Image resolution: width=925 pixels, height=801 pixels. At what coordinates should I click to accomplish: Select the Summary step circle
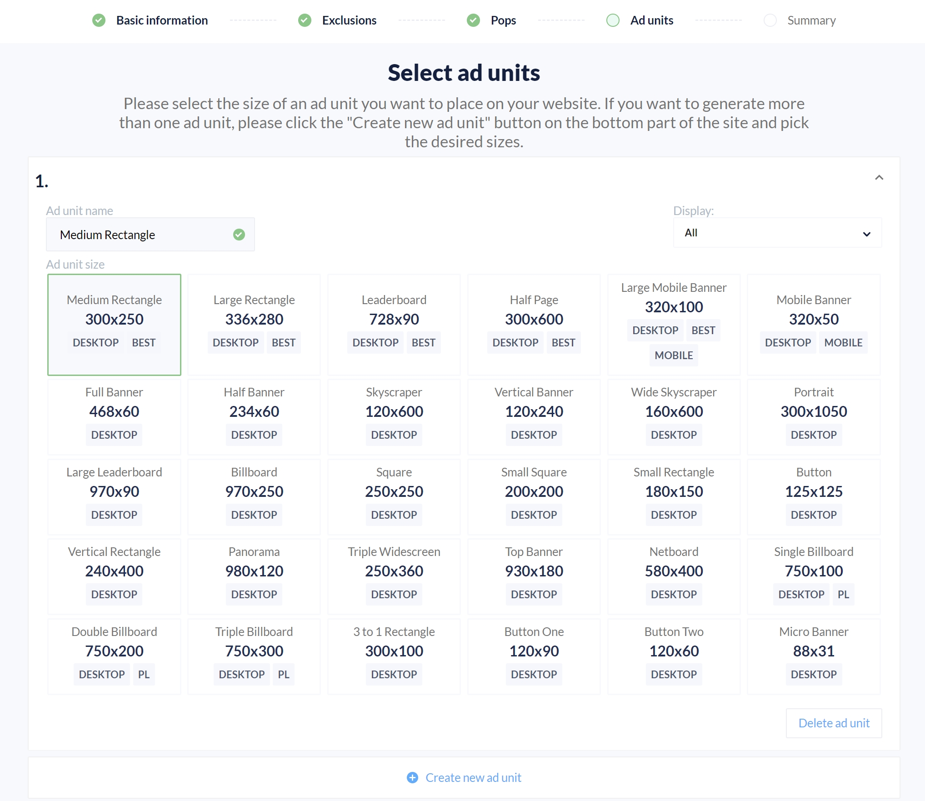pos(770,20)
